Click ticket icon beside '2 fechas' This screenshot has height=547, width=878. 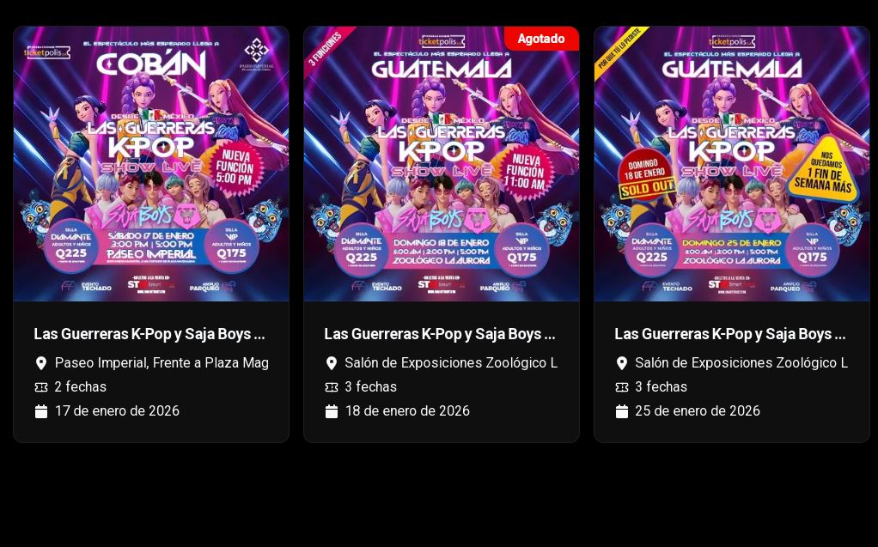[x=41, y=387]
